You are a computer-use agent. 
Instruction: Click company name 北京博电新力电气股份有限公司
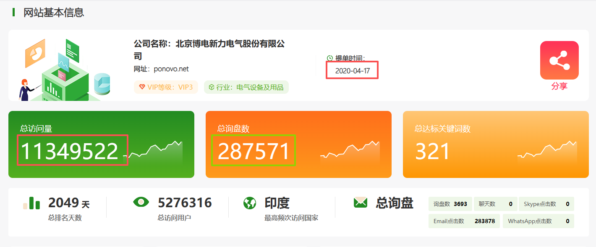click(x=209, y=49)
